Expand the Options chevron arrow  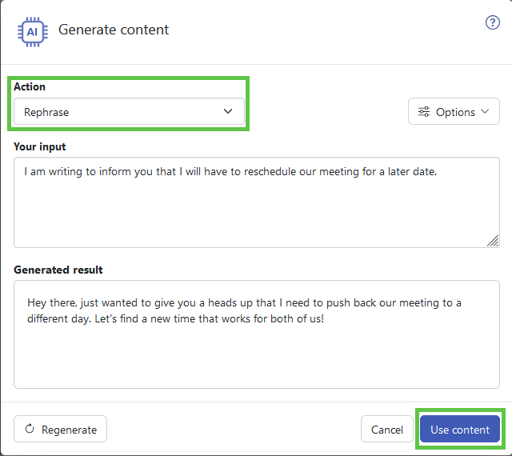485,111
